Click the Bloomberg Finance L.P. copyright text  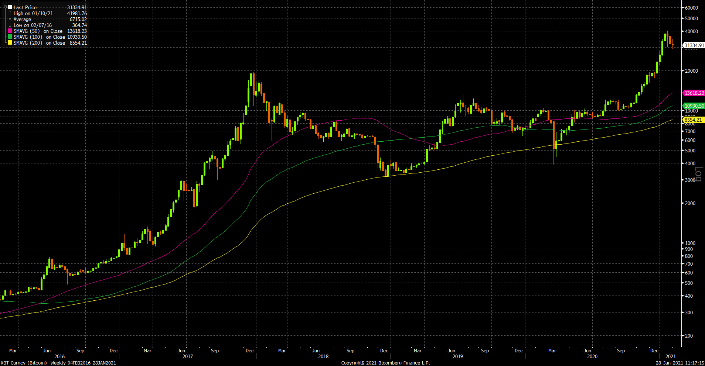385,363
